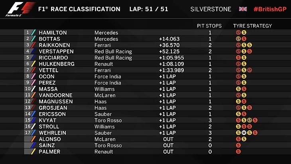Open the #BritishGP hashtag link
This screenshot has height=164, width=291.
pyautogui.click(x=270, y=9)
